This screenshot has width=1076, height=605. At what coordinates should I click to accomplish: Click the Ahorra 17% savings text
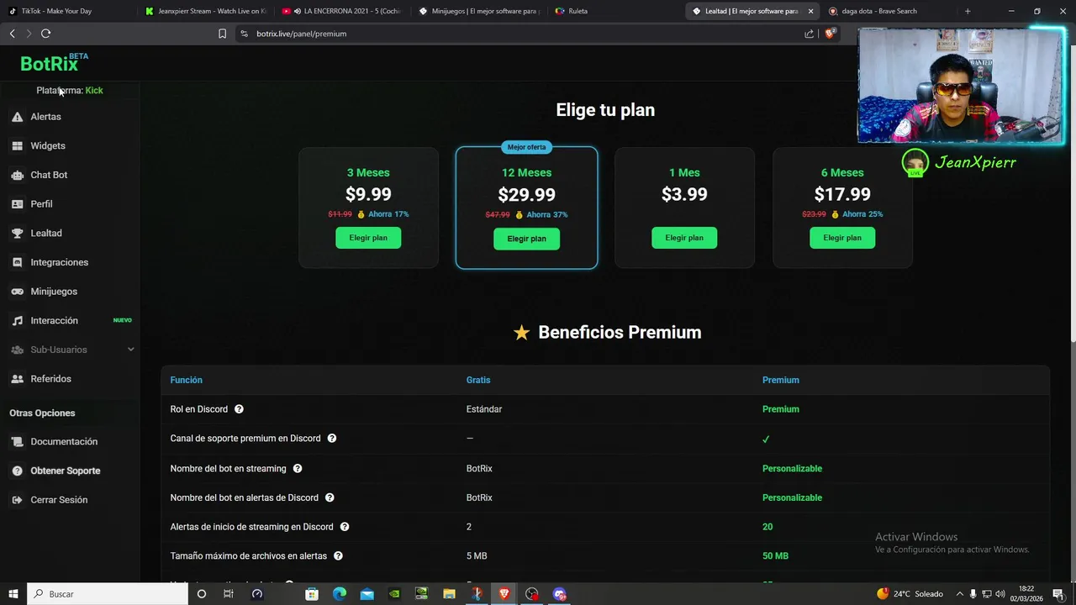coord(388,214)
